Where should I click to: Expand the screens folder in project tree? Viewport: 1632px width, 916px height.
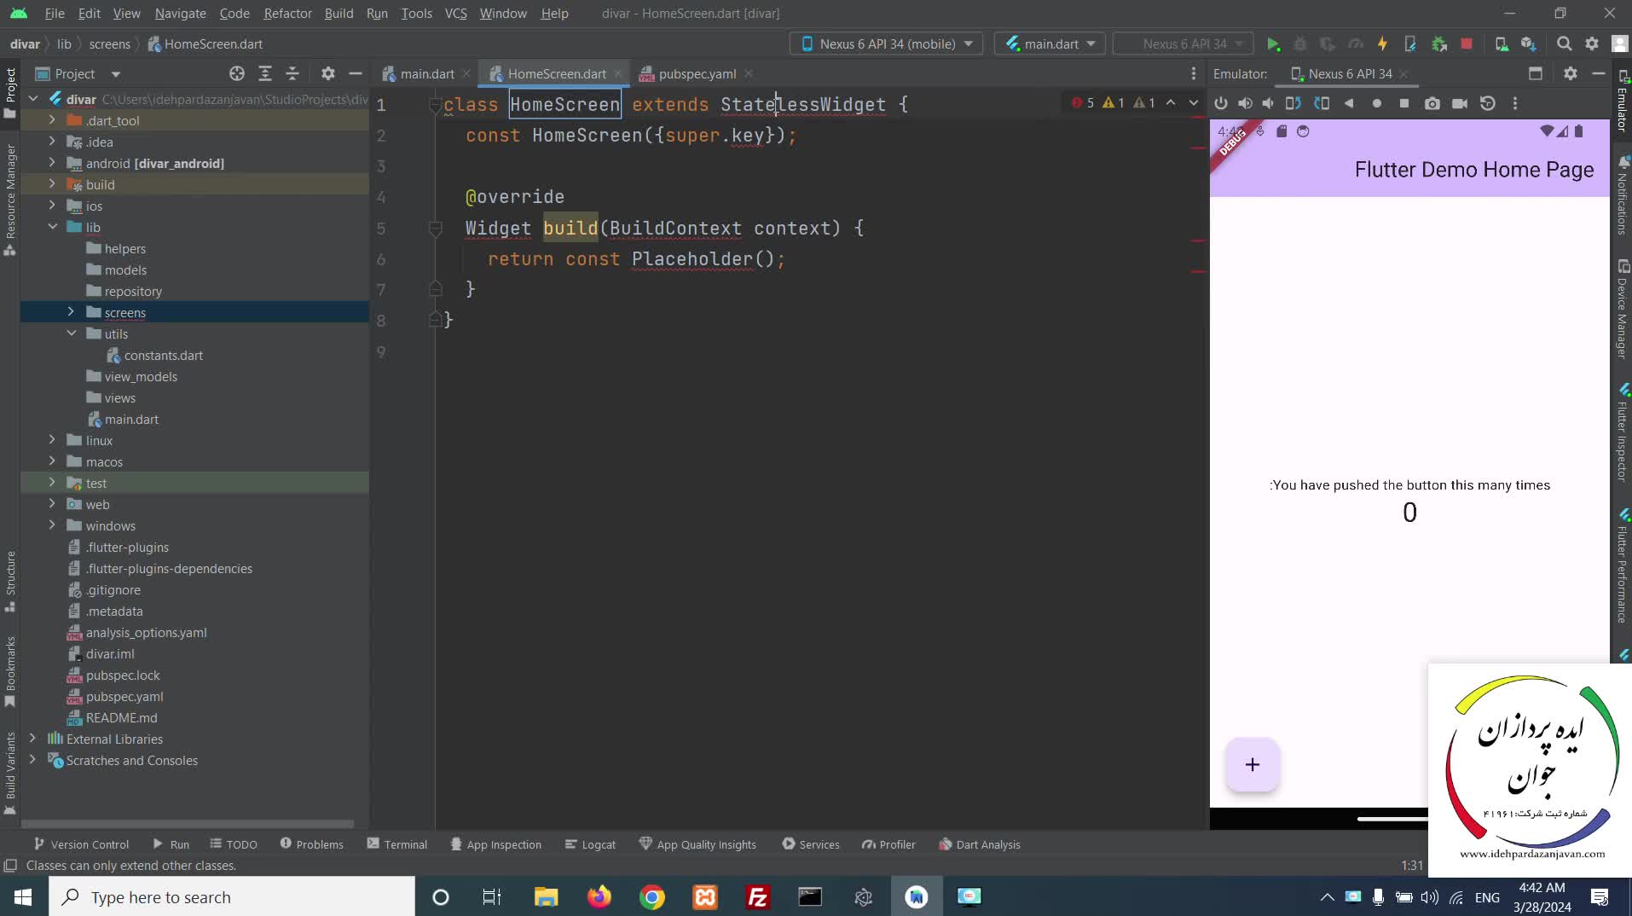[x=72, y=312]
